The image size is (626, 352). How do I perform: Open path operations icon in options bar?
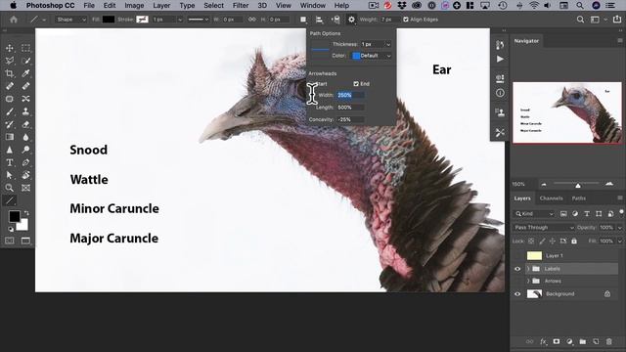303,20
